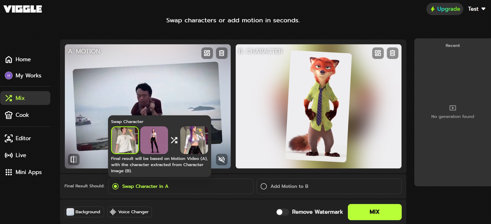Toggle Remove Watermark switch
The image size is (491, 224).
(x=282, y=212)
